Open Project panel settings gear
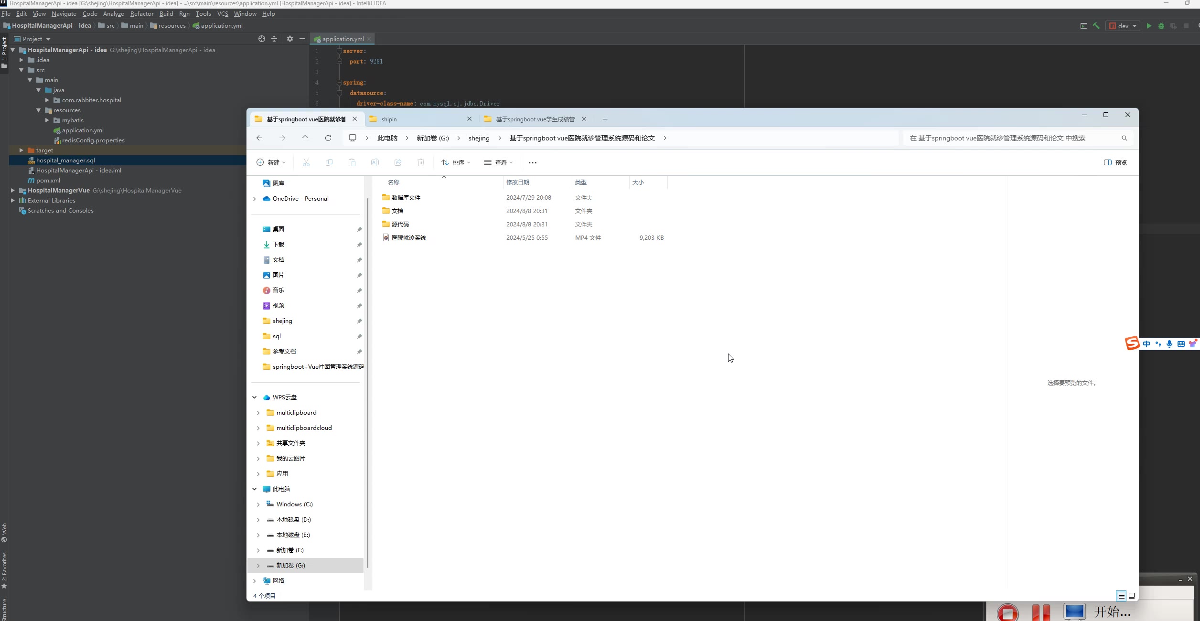 pos(290,39)
